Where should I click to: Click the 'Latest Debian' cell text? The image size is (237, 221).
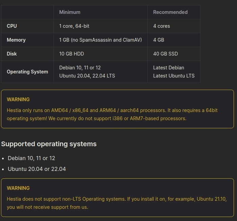[169, 68]
